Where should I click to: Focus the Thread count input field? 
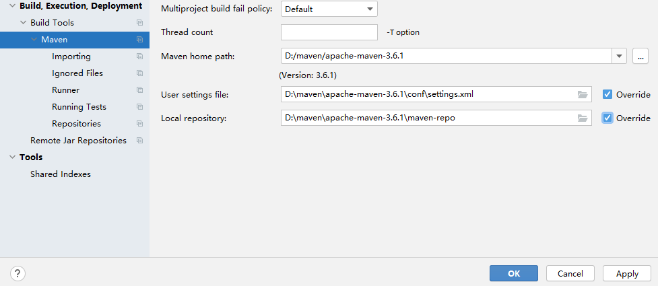point(329,32)
